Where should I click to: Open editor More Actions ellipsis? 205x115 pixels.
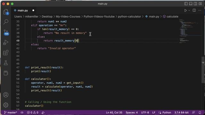pos(200,10)
